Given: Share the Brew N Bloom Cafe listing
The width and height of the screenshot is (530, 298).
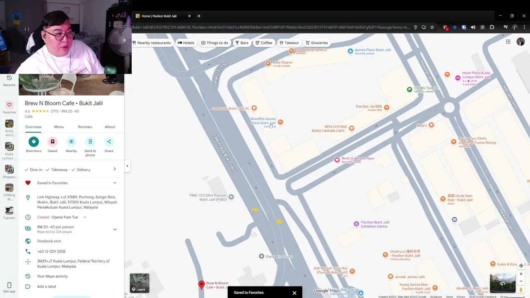Looking at the screenshot, I should [x=109, y=144].
